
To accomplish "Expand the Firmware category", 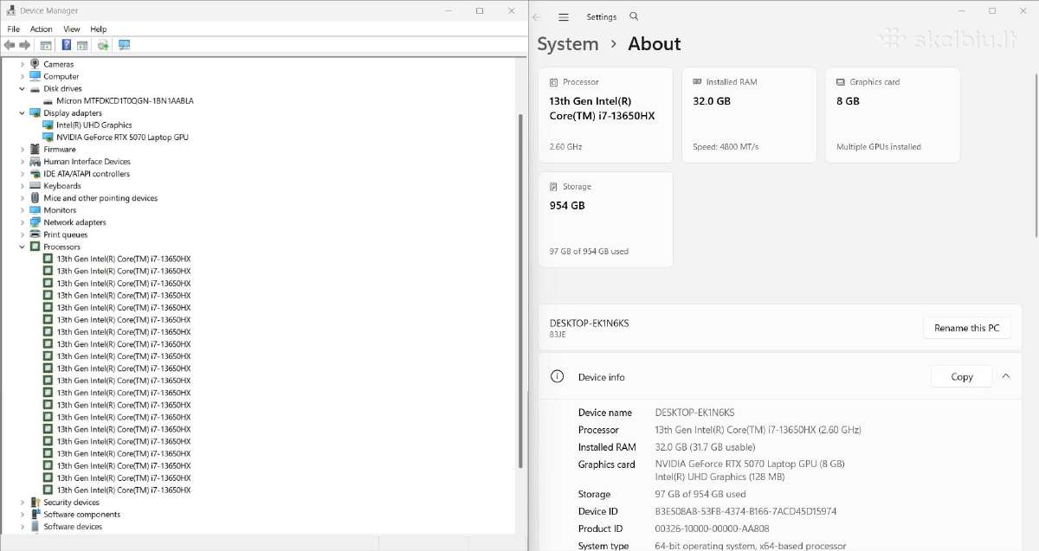I will (x=23, y=150).
